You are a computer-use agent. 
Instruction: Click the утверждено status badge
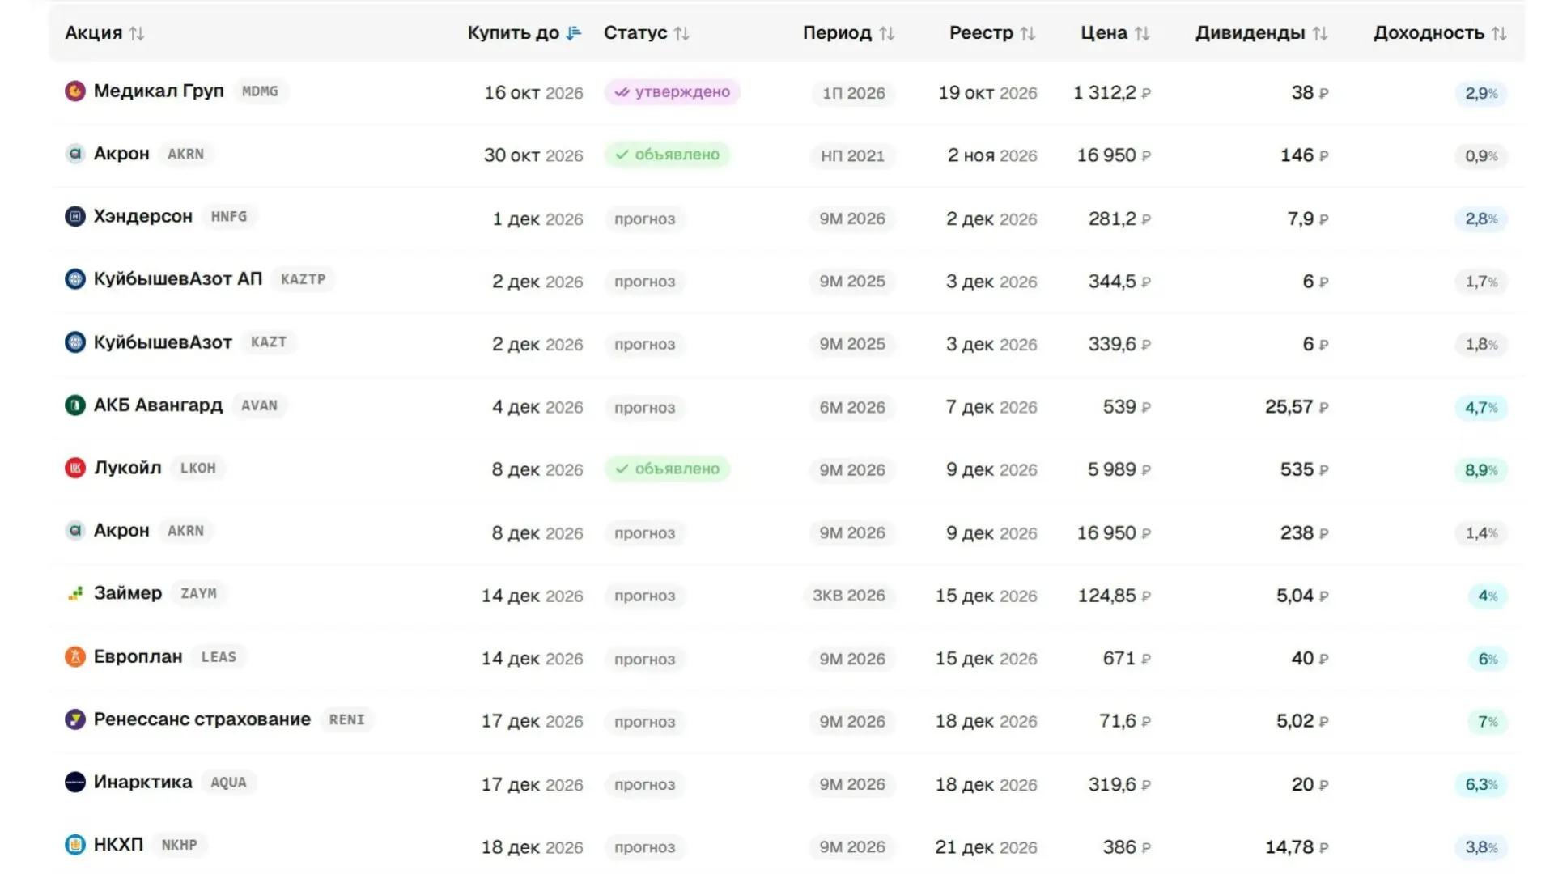(673, 92)
